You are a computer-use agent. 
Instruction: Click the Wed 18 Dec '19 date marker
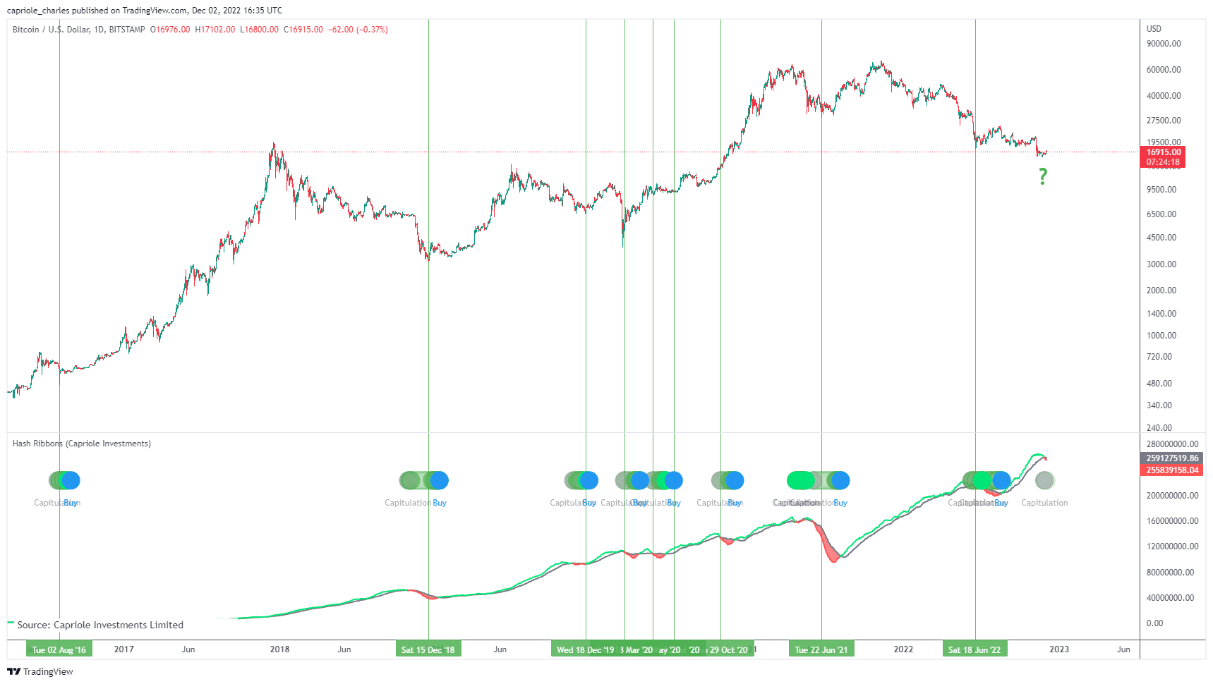585,649
